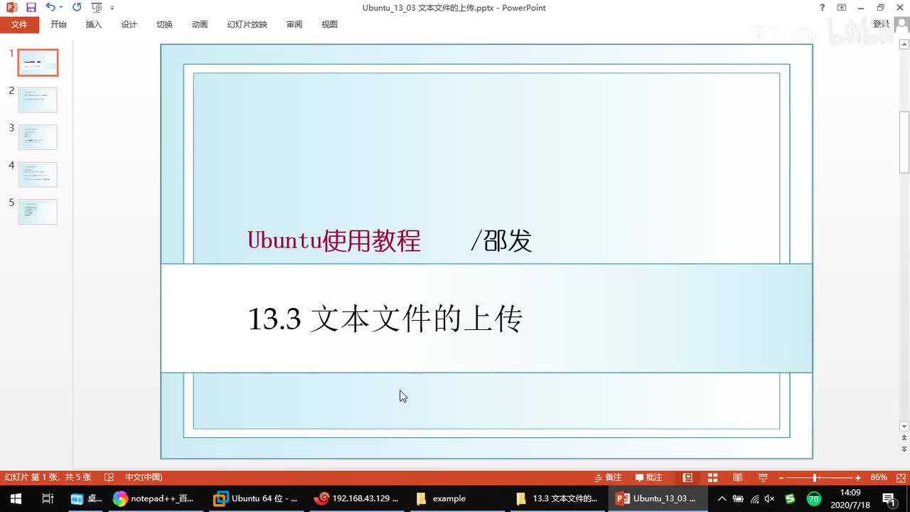Screen dimensions: 910x512
Task: Click the Redo/Repeat icon
Action: point(77,7)
